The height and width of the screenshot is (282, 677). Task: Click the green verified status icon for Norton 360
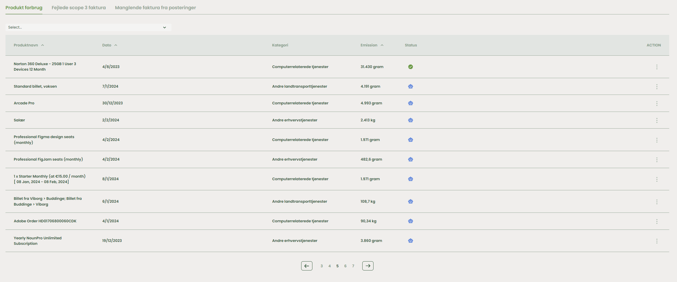click(410, 67)
